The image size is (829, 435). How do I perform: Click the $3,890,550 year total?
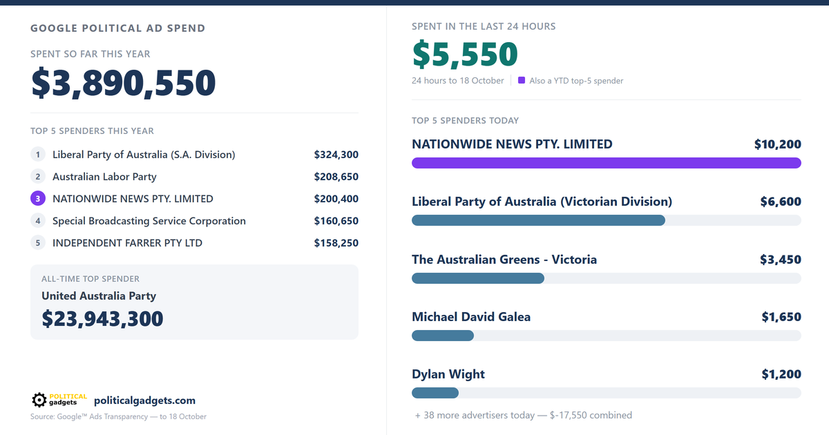(x=124, y=83)
